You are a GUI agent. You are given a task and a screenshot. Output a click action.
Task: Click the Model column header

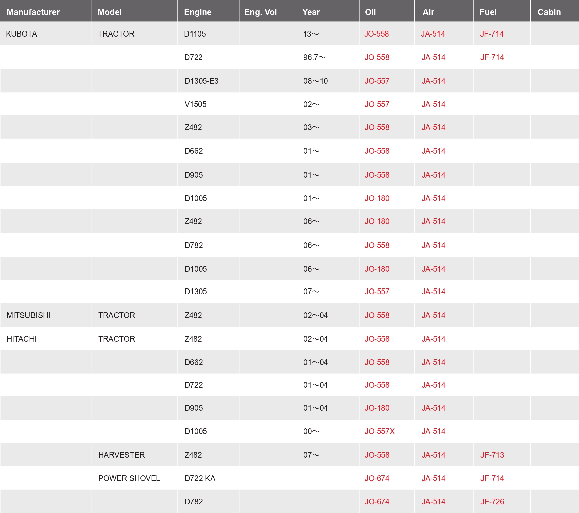tap(109, 12)
